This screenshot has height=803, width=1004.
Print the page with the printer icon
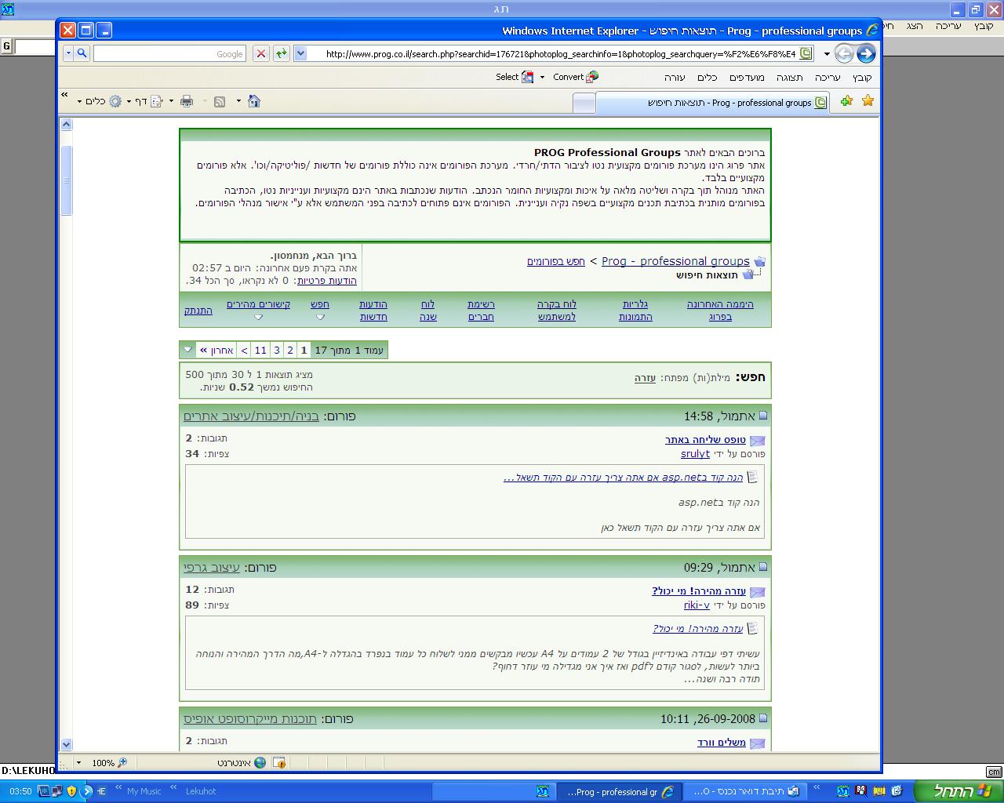187,101
